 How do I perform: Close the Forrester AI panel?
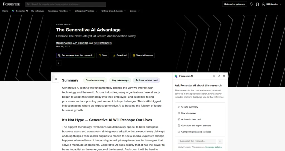coord(224,76)
